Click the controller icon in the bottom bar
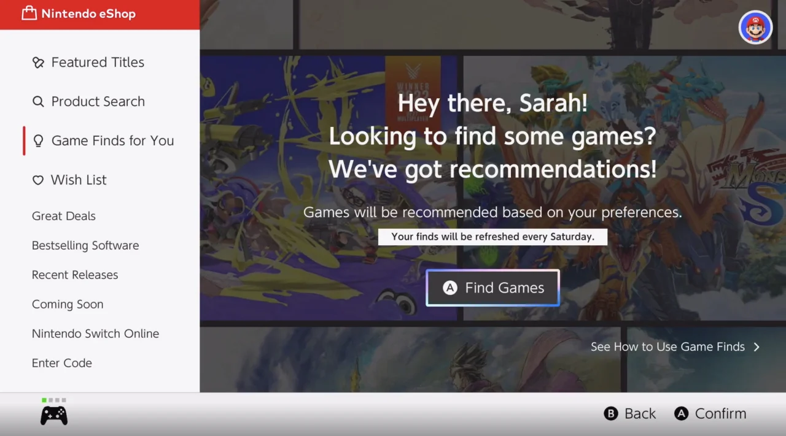 tap(54, 415)
